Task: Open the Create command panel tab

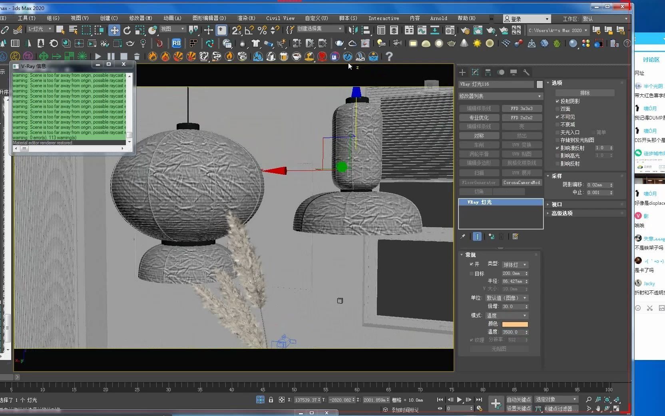Action: tap(462, 72)
